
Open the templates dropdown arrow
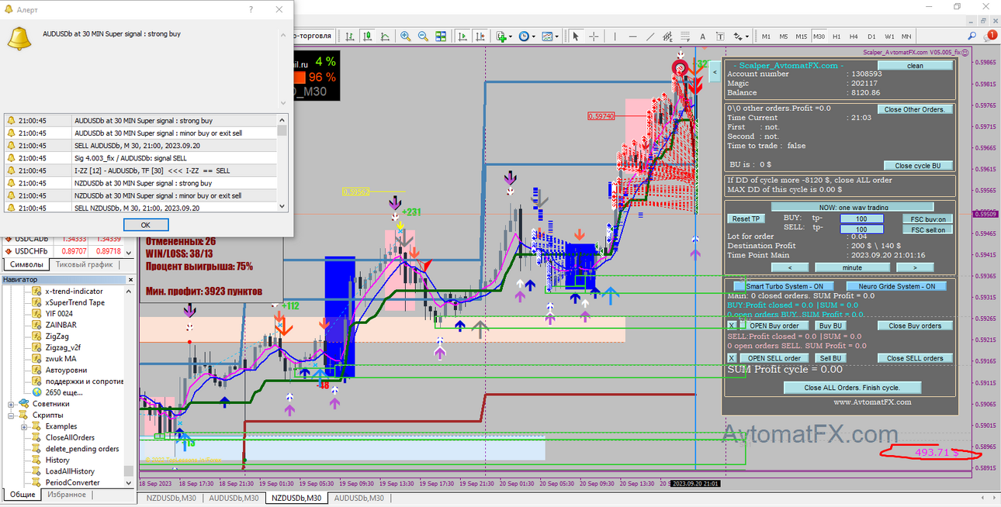tap(556, 36)
